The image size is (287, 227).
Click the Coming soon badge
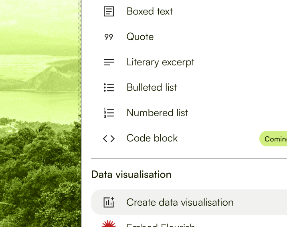pyautogui.click(x=275, y=139)
